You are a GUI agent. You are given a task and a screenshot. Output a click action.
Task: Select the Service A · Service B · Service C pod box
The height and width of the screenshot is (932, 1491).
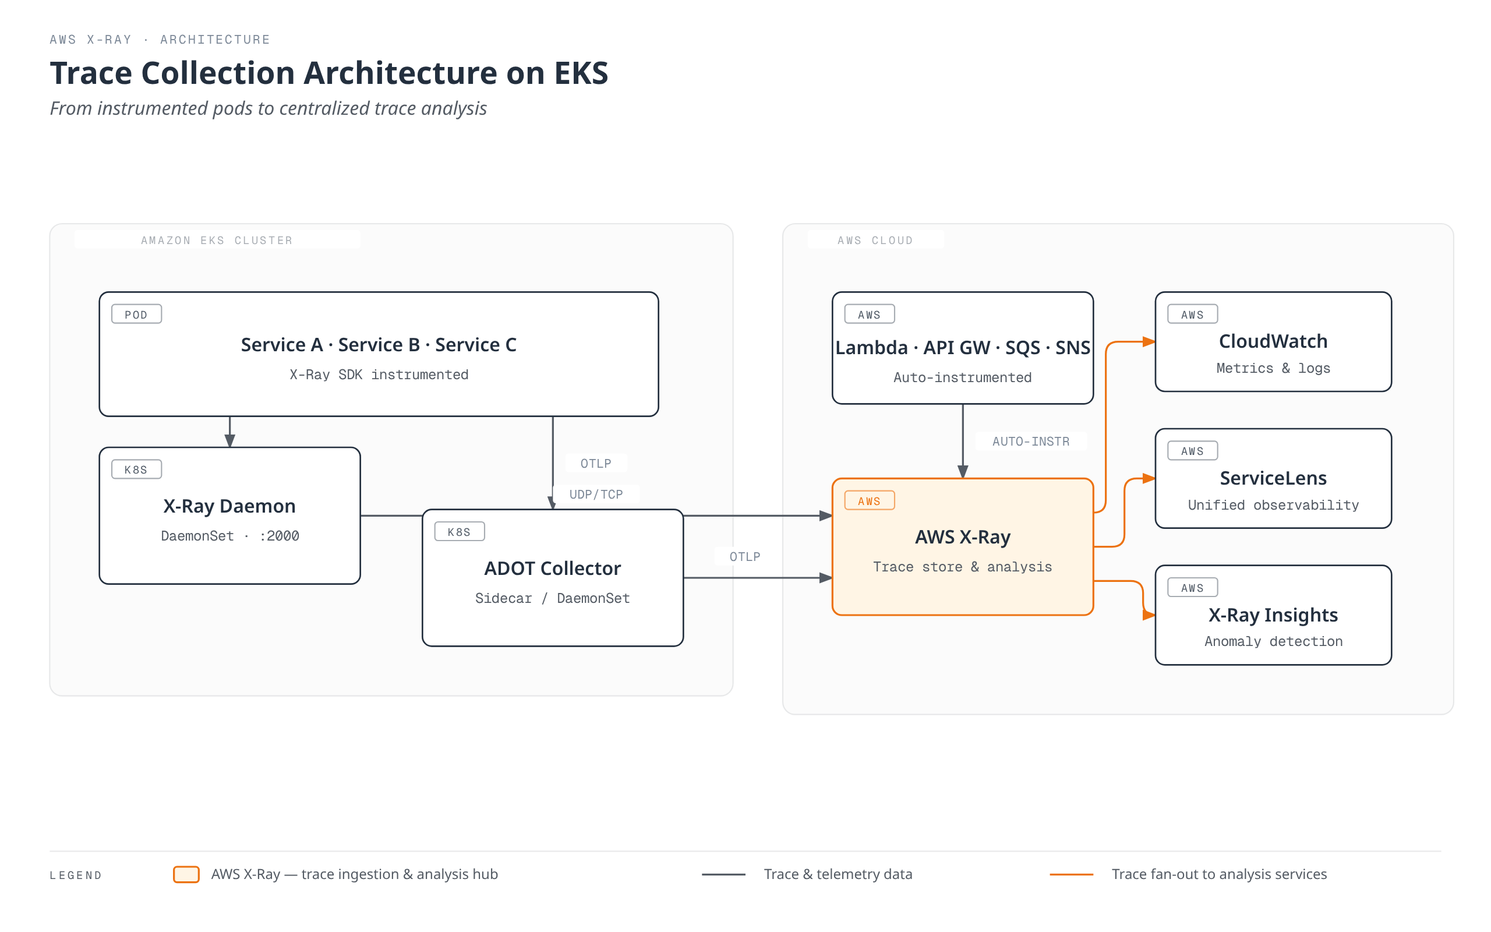379,354
